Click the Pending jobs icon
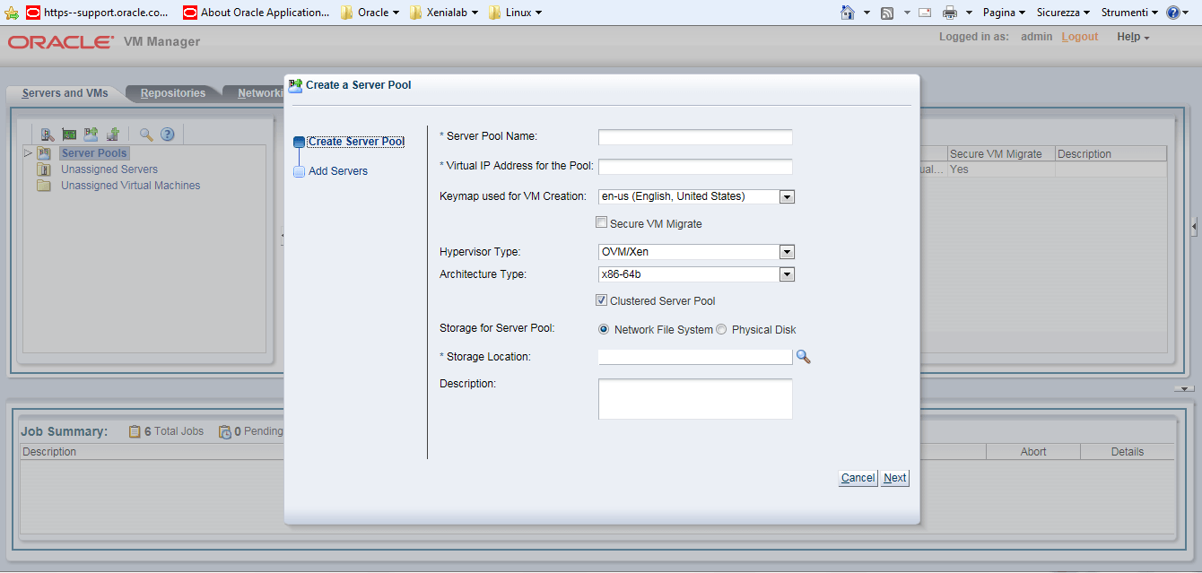1202x573 pixels. point(225,431)
